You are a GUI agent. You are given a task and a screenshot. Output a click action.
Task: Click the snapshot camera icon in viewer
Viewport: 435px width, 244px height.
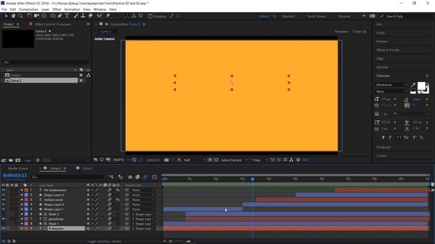coord(167,160)
